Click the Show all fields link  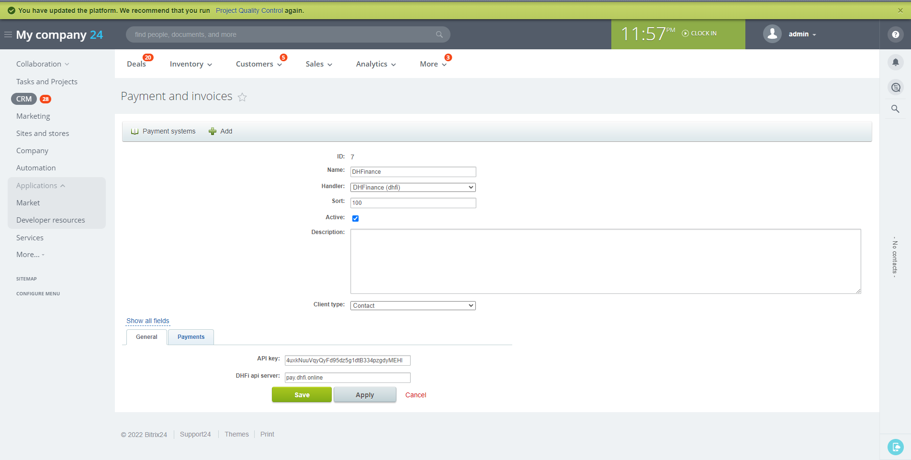pyautogui.click(x=148, y=321)
